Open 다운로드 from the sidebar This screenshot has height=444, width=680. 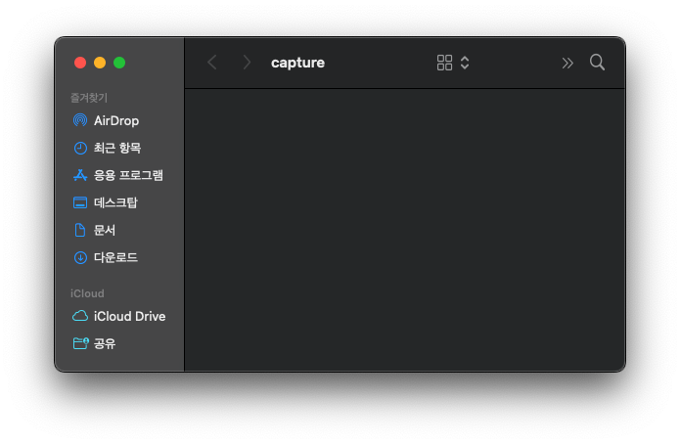pyautogui.click(x=115, y=257)
